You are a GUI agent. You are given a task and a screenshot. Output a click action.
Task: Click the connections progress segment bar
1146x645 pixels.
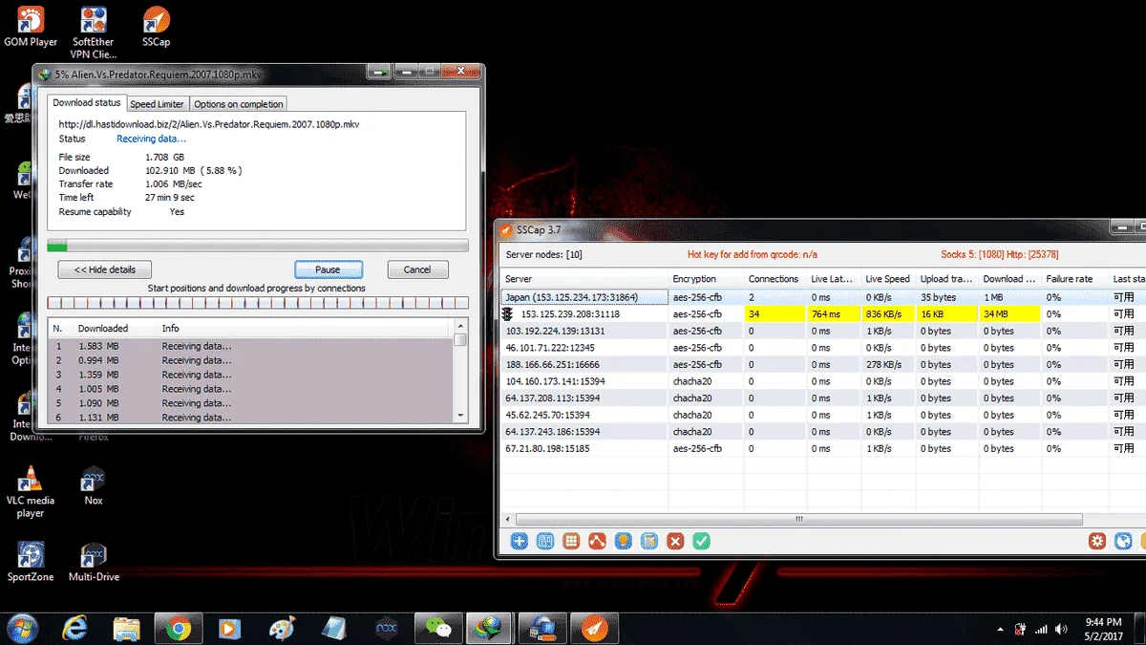[258, 303]
